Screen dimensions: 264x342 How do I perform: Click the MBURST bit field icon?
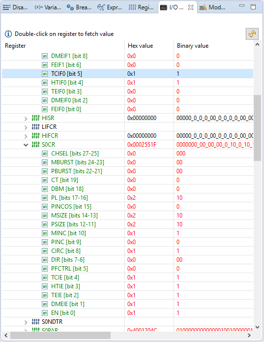pyautogui.click(x=45, y=162)
